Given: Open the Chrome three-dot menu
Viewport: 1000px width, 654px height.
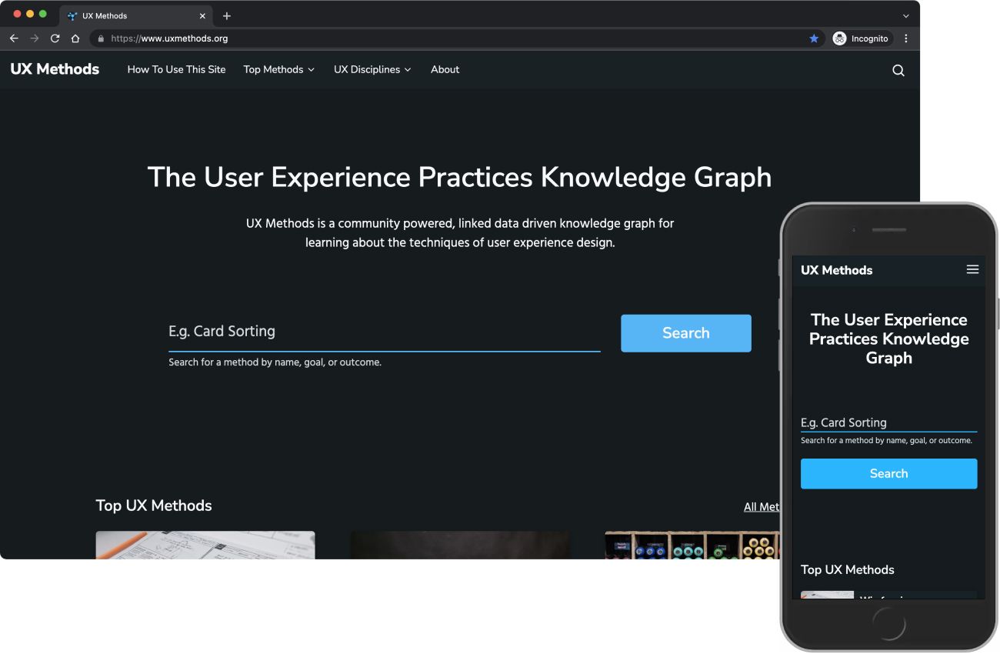Looking at the screenshot, I should [905, 38].
